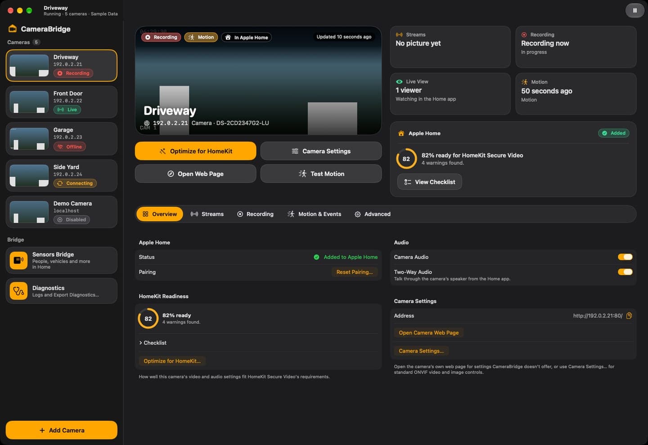Open the Diagnostics stethoscope icon
Screen dimensions: 648x445
point(18,291)
